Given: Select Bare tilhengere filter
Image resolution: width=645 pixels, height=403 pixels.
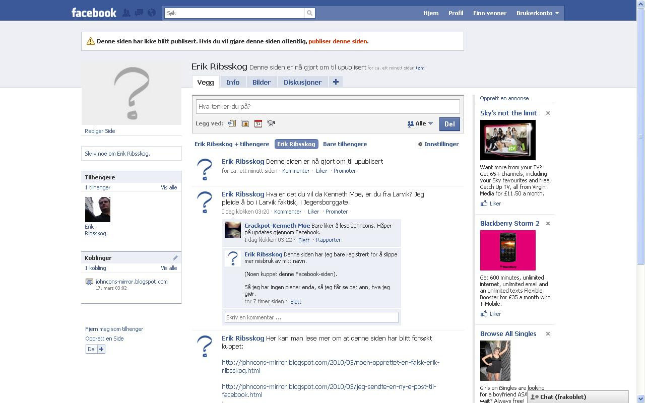Looking at the screenshot, I should pyautogui.click(x=345, y=144).
